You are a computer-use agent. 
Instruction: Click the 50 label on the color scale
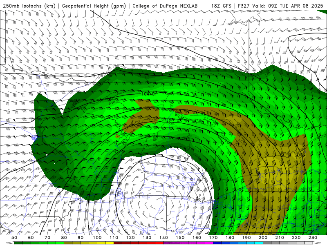(14, 238)
